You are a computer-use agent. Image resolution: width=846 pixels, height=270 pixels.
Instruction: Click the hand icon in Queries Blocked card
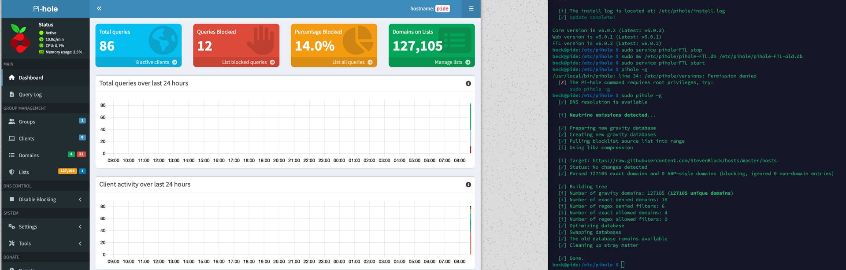pyautogui.click(x=260, y=40)
